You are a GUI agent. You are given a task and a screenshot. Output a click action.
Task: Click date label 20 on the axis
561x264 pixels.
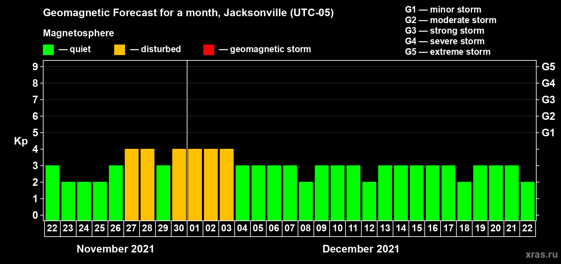point(496,228)
